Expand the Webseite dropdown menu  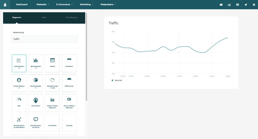43,4
